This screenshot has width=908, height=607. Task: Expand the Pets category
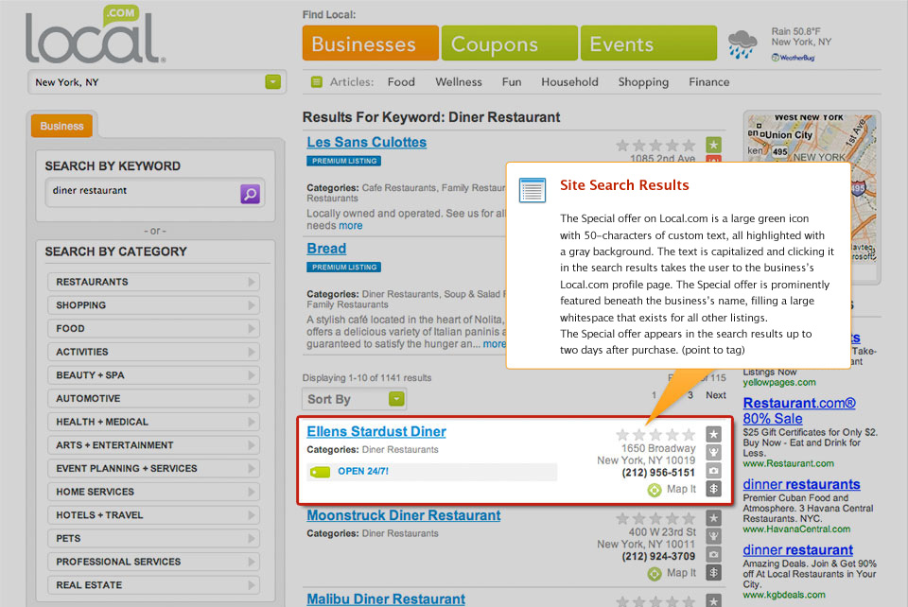pos(153,539)
